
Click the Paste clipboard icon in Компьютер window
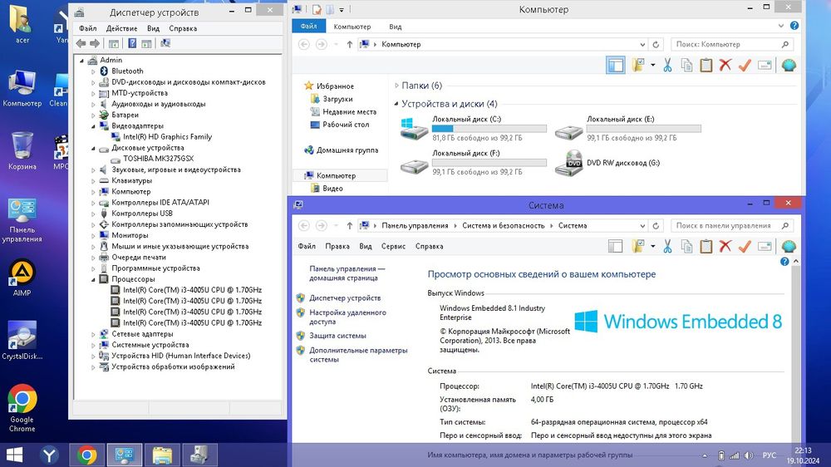[x=706, y=65]
